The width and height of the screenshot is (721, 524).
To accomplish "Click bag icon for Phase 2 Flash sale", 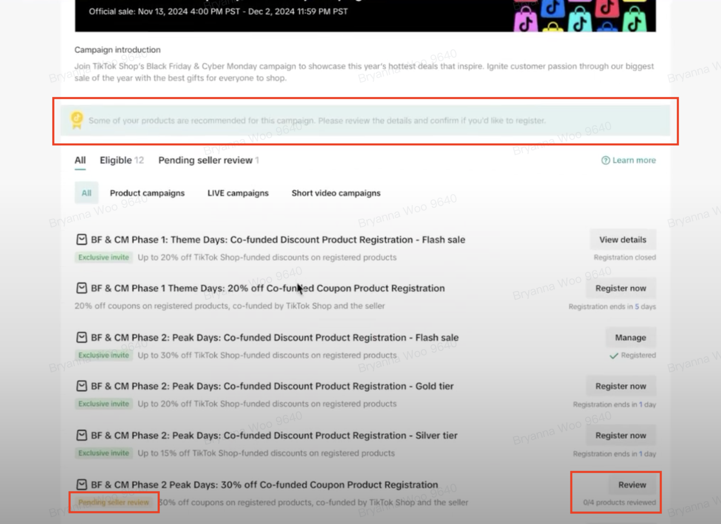I will [x=81, y=338].
